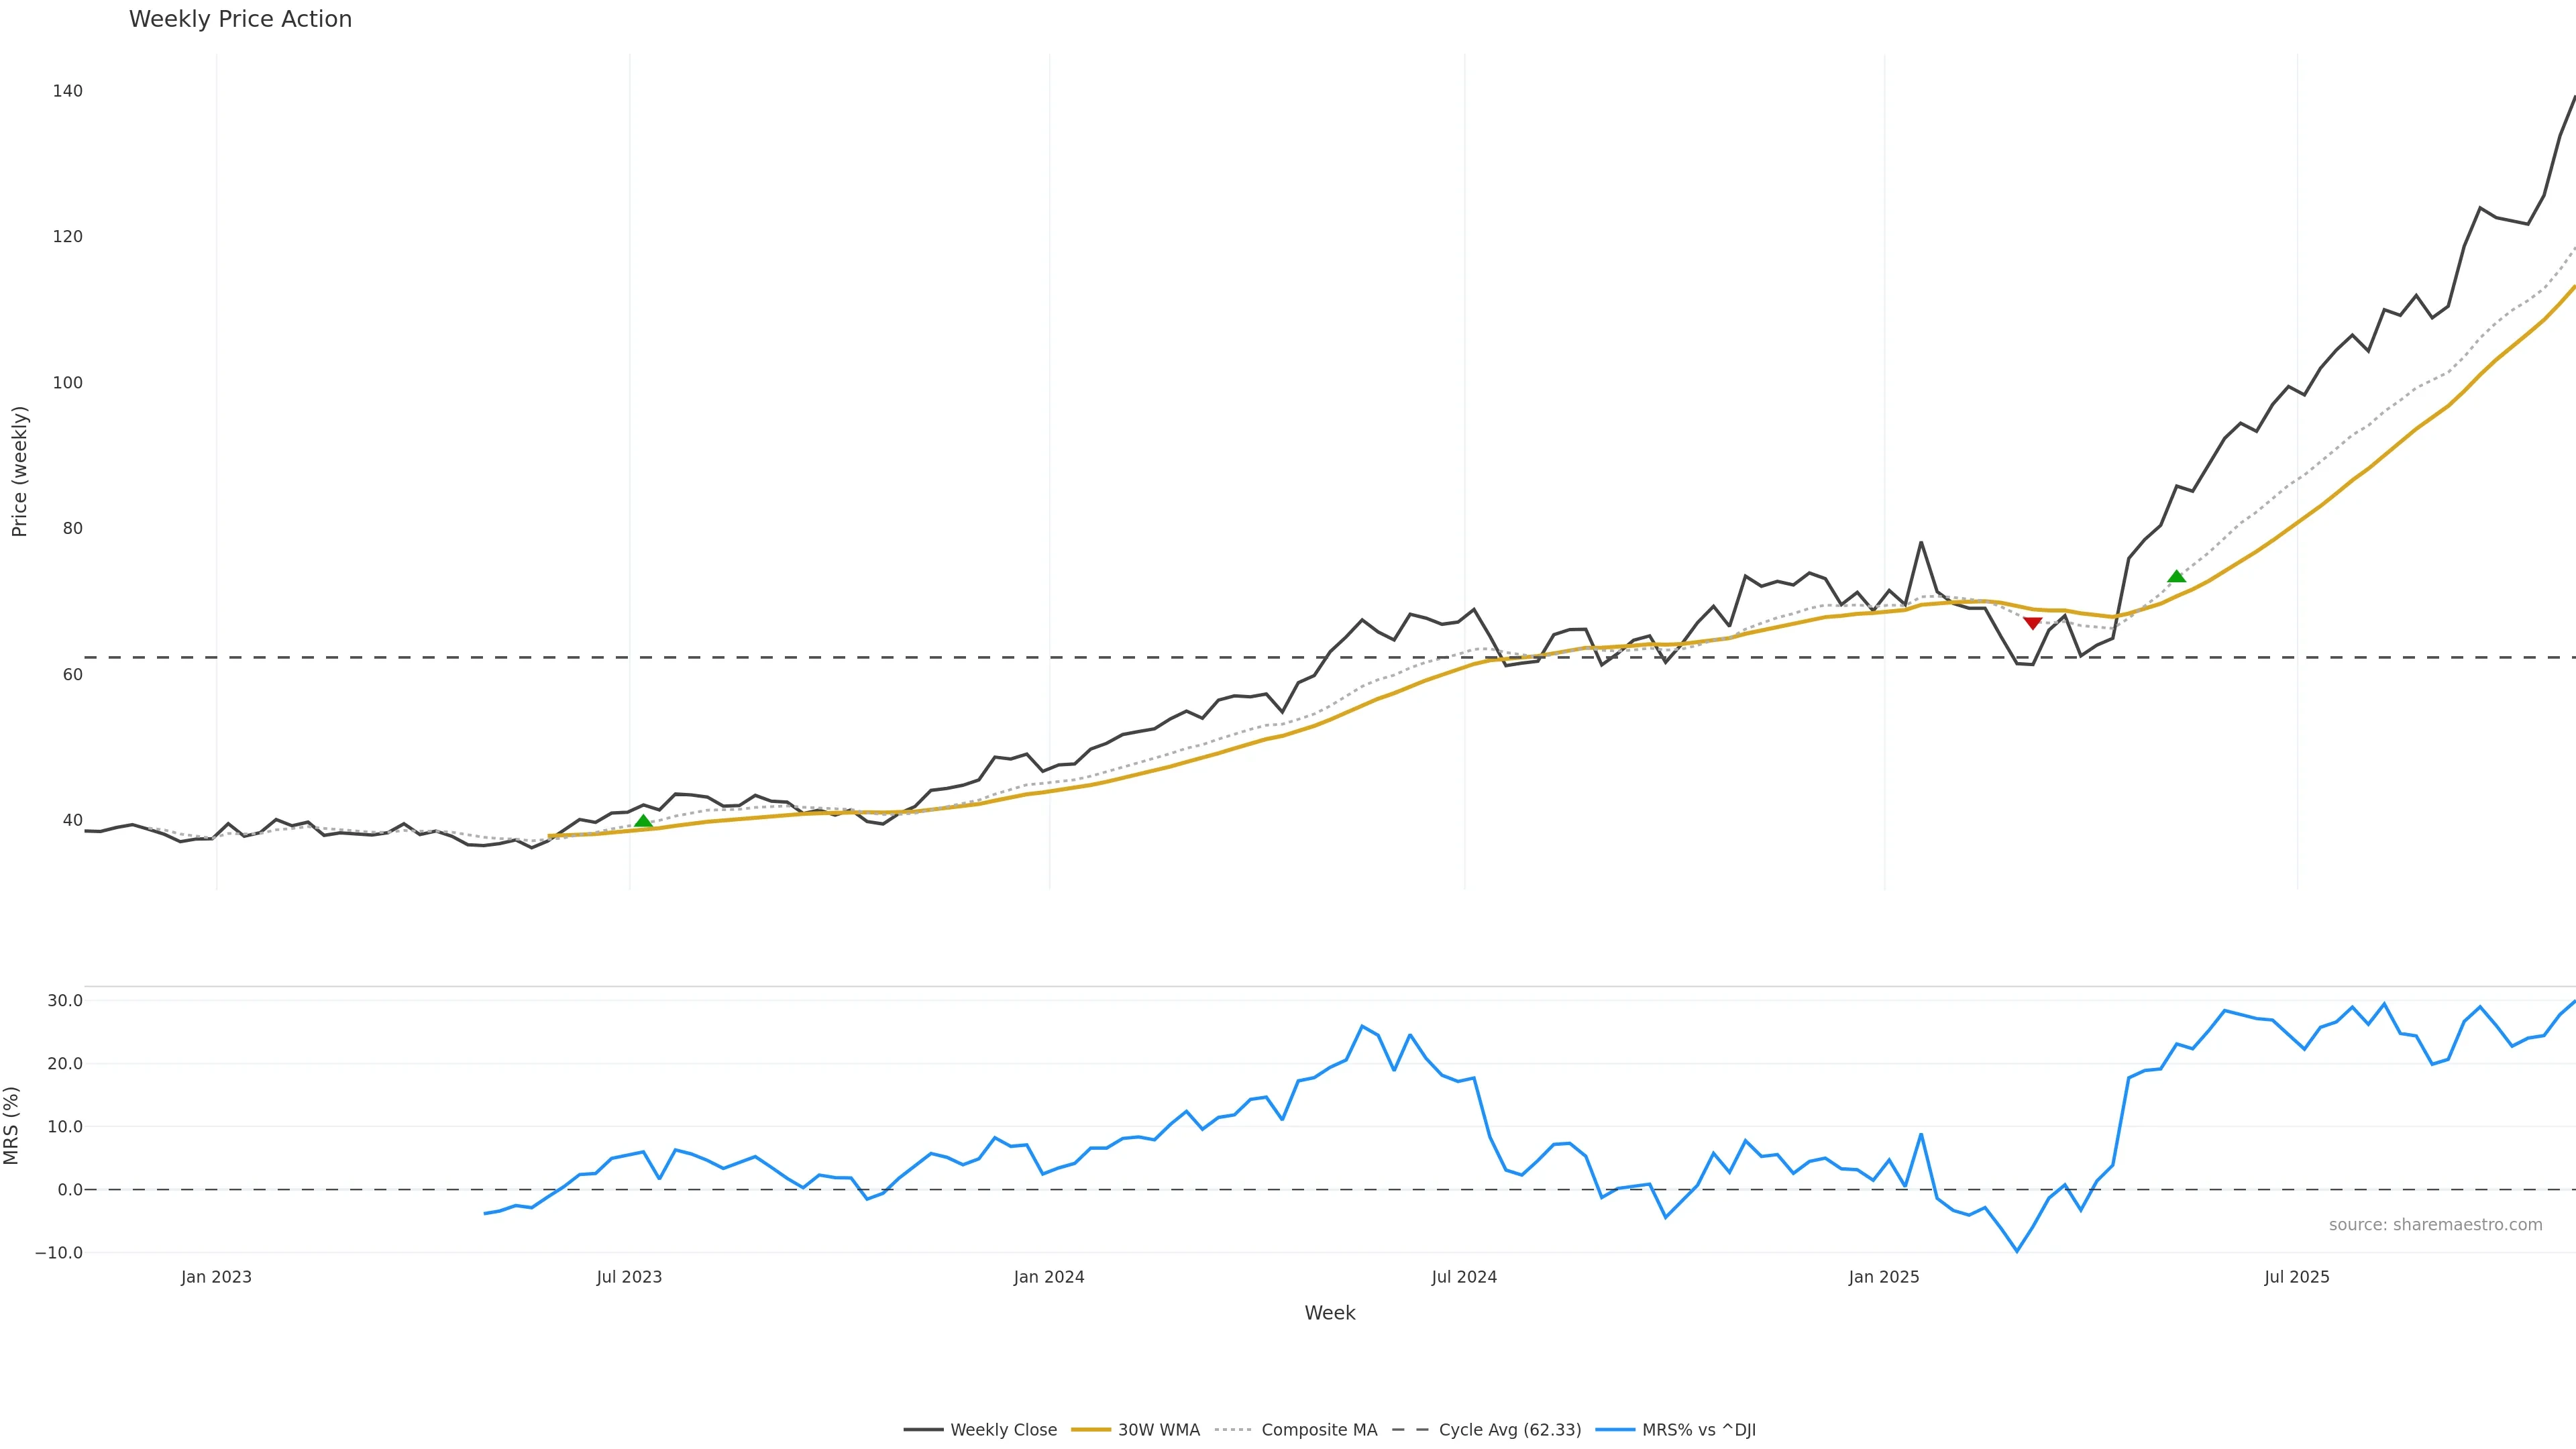Hide the Cycle Avg (62.33) legend label
The height and width of the screenshot is (1449, 2576).
pos(1510,1430)
